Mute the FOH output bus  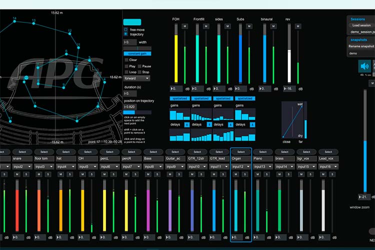tap(184, 26)
